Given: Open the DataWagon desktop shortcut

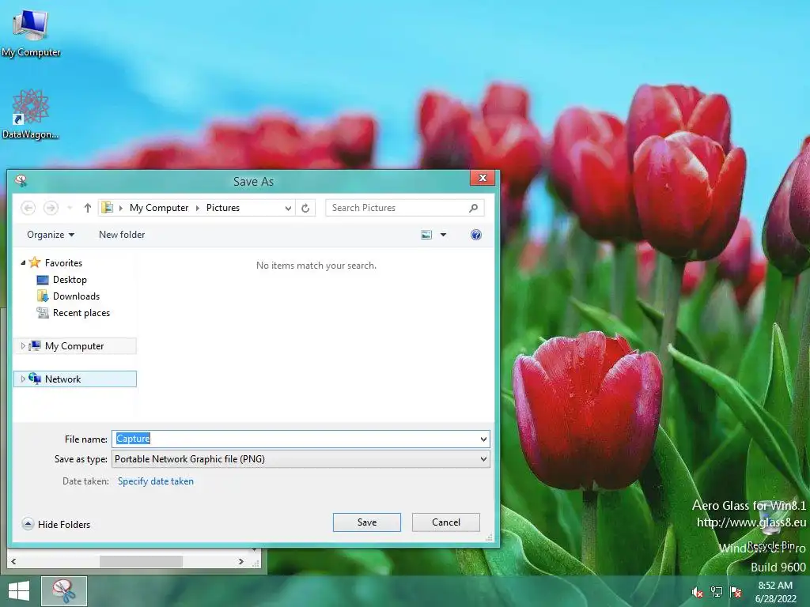Looking at the screenshot, I should point(31,114).
